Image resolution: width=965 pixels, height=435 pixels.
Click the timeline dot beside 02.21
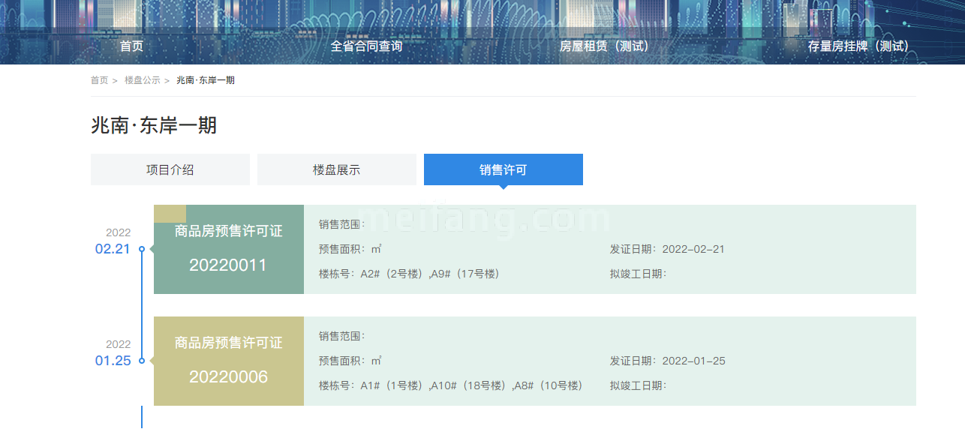(142, 249)
